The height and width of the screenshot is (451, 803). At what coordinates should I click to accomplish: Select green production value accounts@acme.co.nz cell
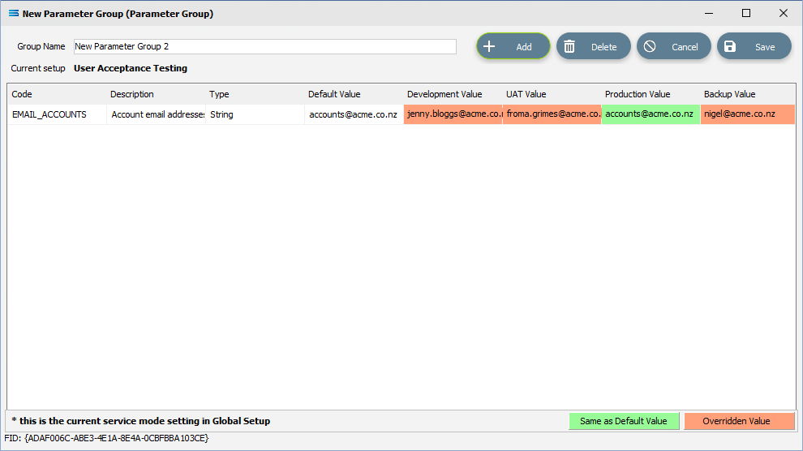click(x=651, y=114)
